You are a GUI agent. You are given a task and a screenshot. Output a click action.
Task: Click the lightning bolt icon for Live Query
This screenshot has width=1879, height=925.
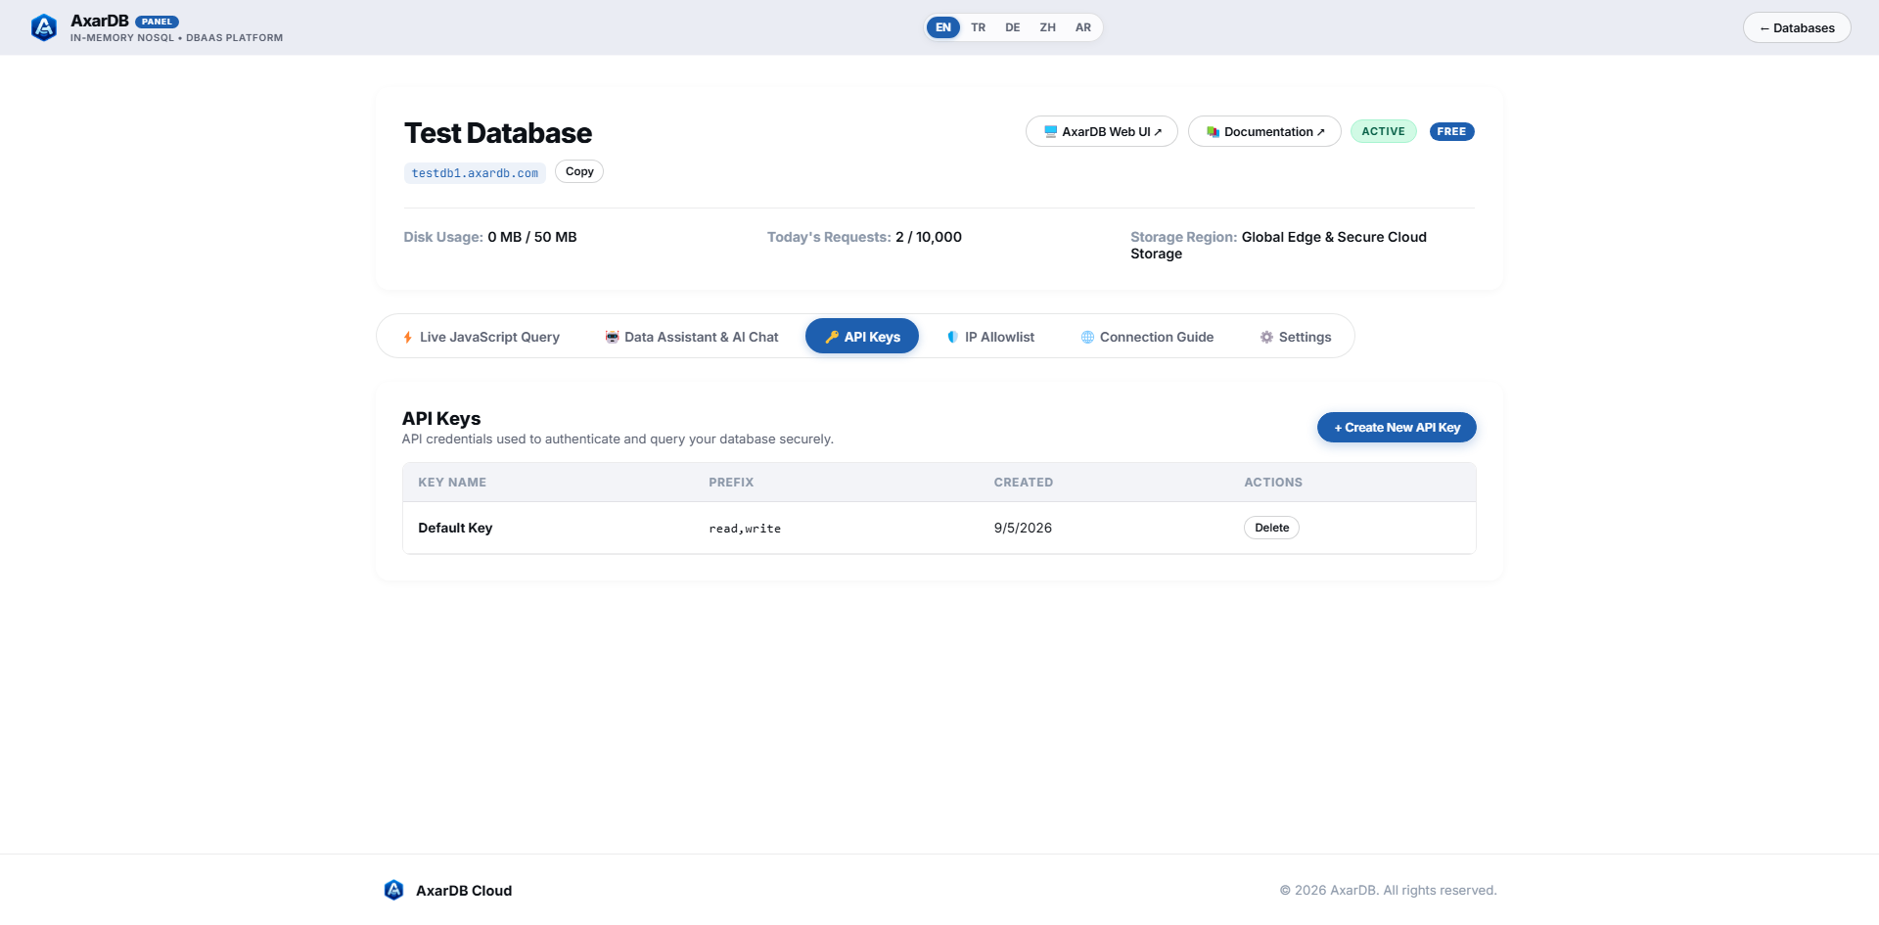click(x=408, y=337)
